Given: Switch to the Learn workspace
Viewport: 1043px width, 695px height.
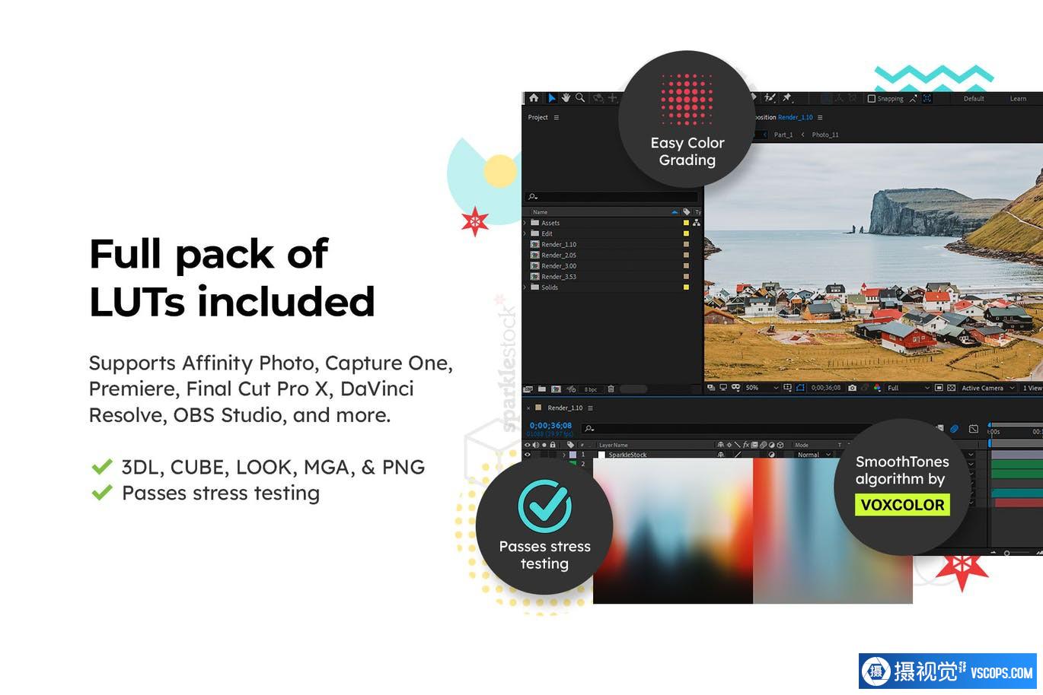Looking at the screenshot, I should [1018, 99].
